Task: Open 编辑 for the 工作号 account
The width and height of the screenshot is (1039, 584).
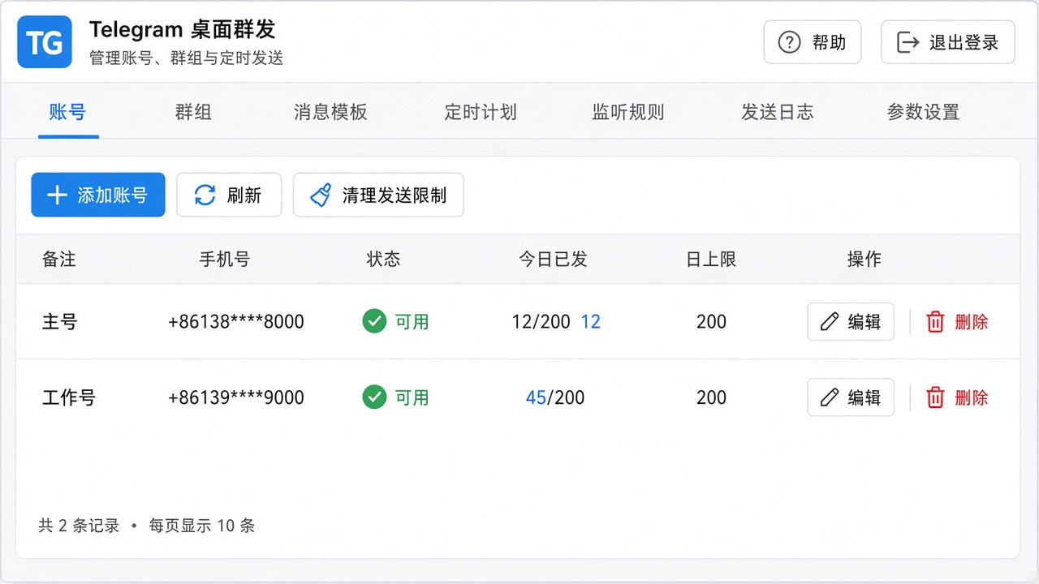Action: [851, 397]
